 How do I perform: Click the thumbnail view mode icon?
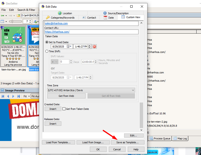(x=3, y=22)
